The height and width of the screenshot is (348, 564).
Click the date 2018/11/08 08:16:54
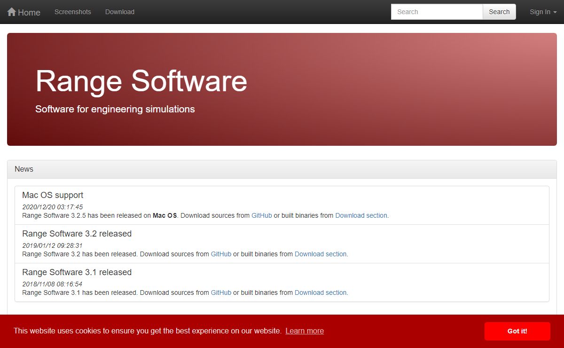(x=52, y=284)
